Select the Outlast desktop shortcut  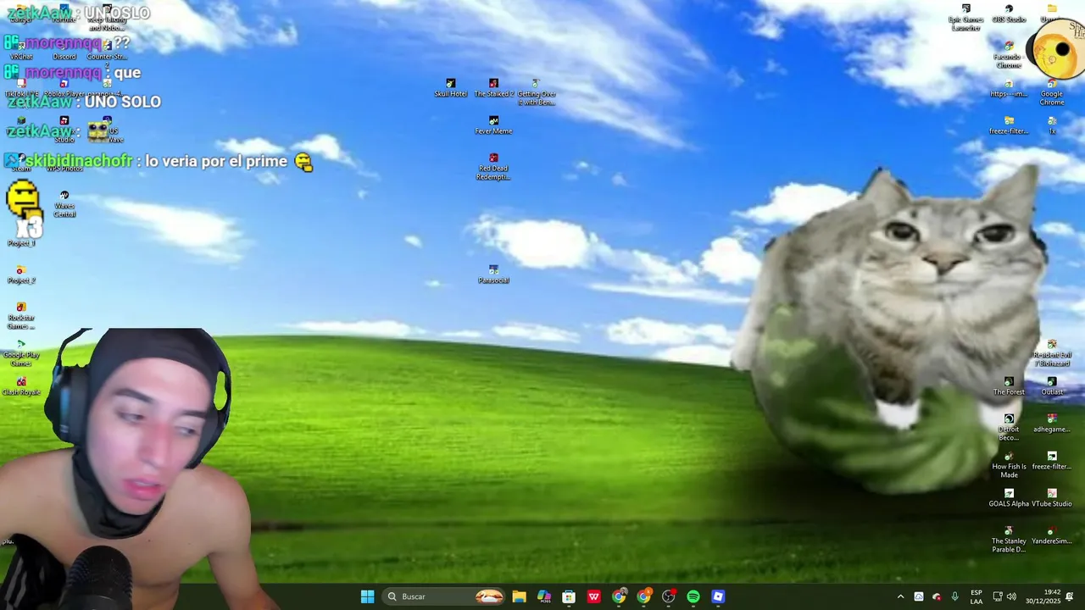pos(1052,386)
